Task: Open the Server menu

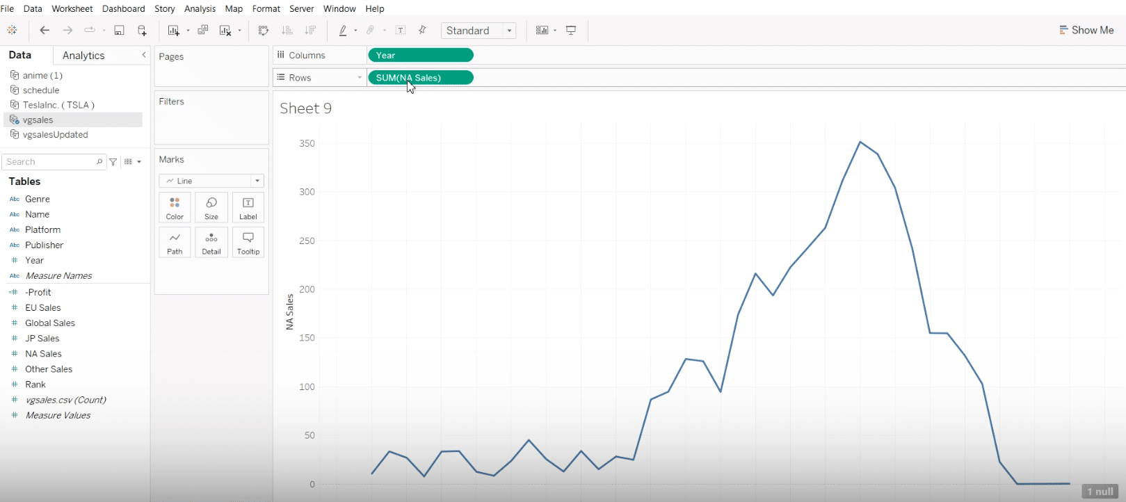Action: click(x=302, y=8)
